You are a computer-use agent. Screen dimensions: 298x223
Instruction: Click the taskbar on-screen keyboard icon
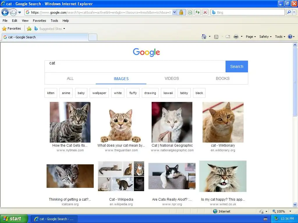(265, 219)
